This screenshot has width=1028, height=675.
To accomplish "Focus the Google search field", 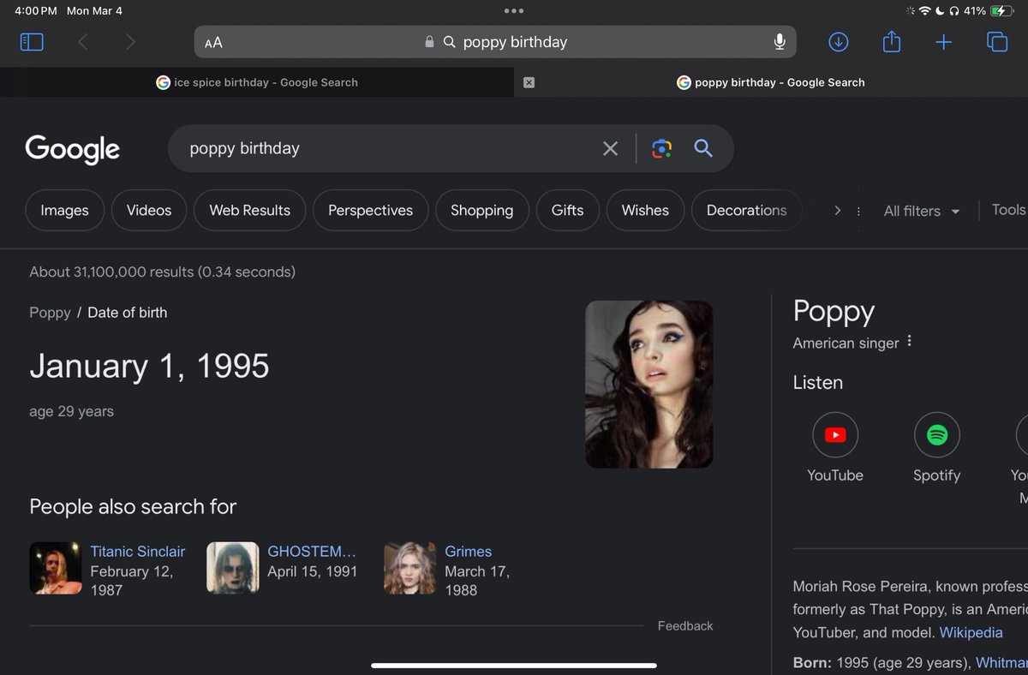I will click(x=385, y=148).
